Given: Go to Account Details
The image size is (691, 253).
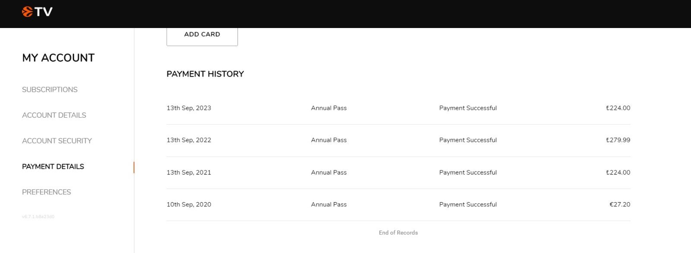Looking at the screenshot, I should coord(54,115).
